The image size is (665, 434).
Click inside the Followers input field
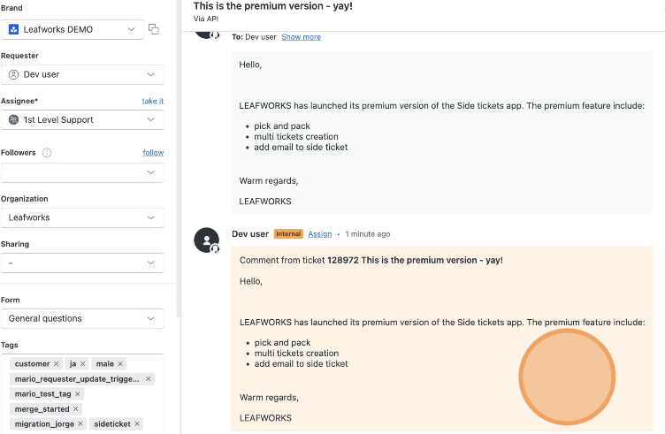click(82, 172)
